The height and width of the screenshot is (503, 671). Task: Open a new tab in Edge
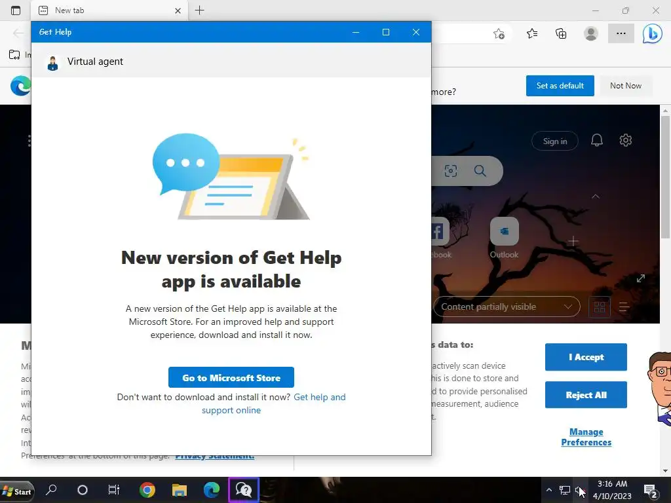(x=199, y=10)
